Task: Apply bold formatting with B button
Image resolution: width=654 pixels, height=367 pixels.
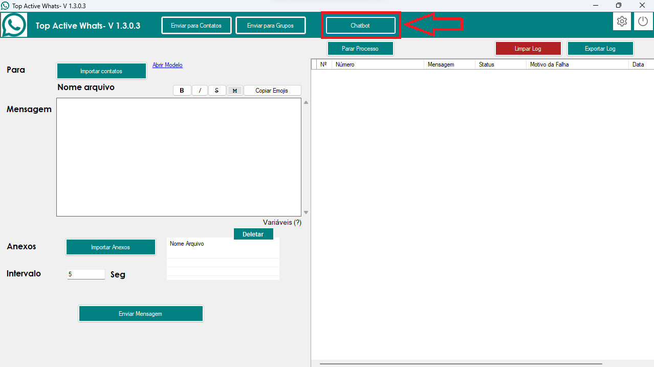Action: click(182, 91)
